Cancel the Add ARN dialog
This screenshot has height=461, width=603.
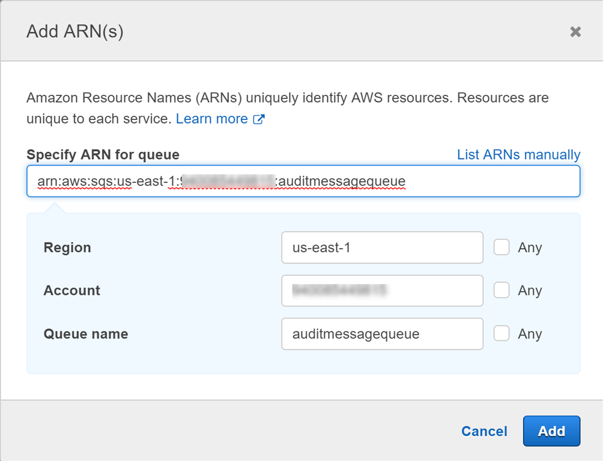484,430
